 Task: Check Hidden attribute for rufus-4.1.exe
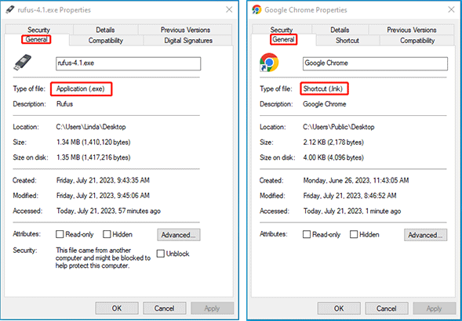[107, 234]
